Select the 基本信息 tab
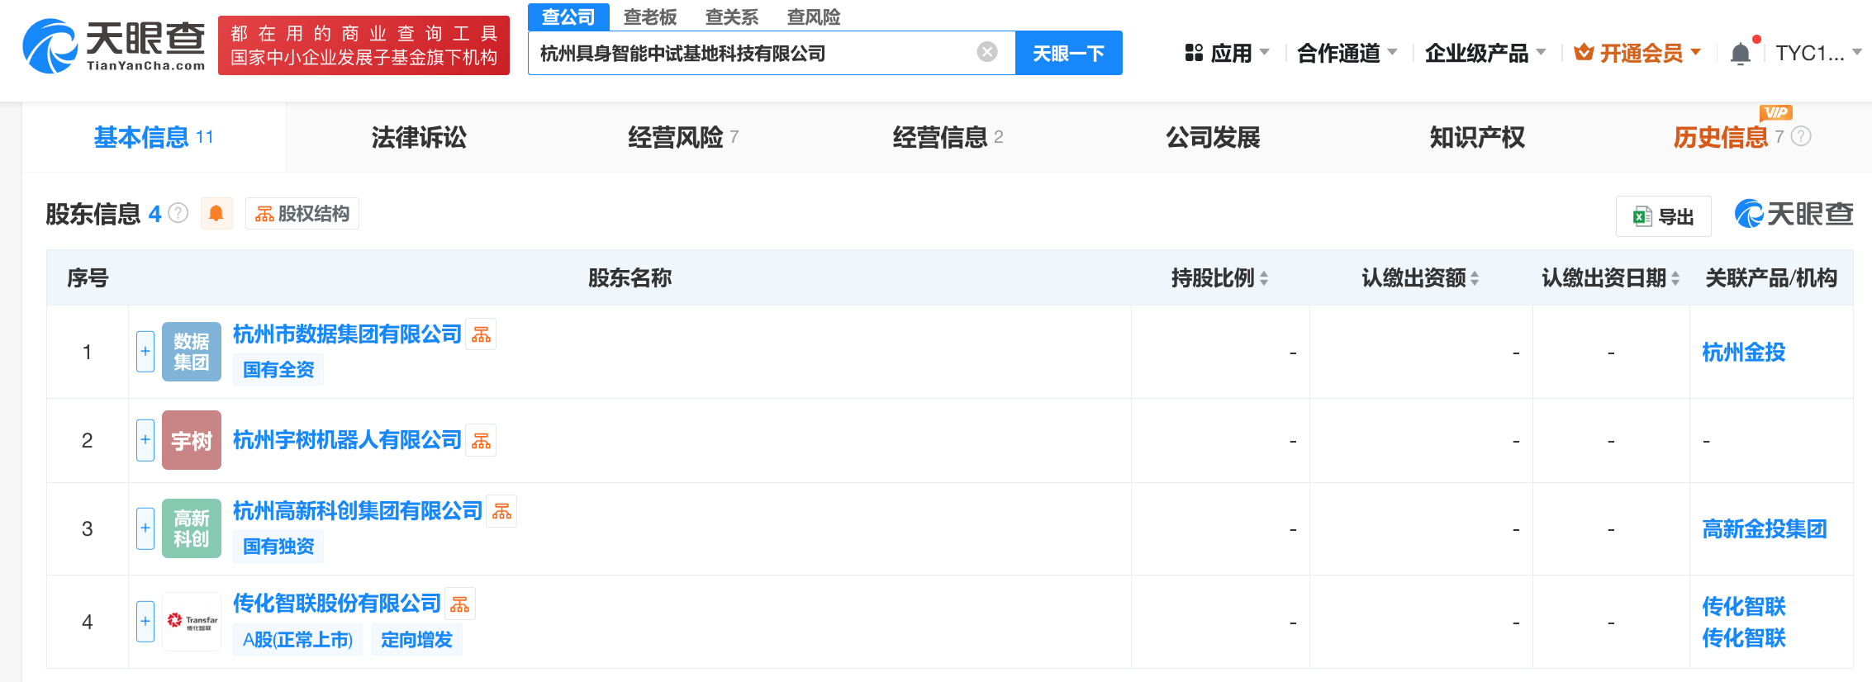 point(154,137)
